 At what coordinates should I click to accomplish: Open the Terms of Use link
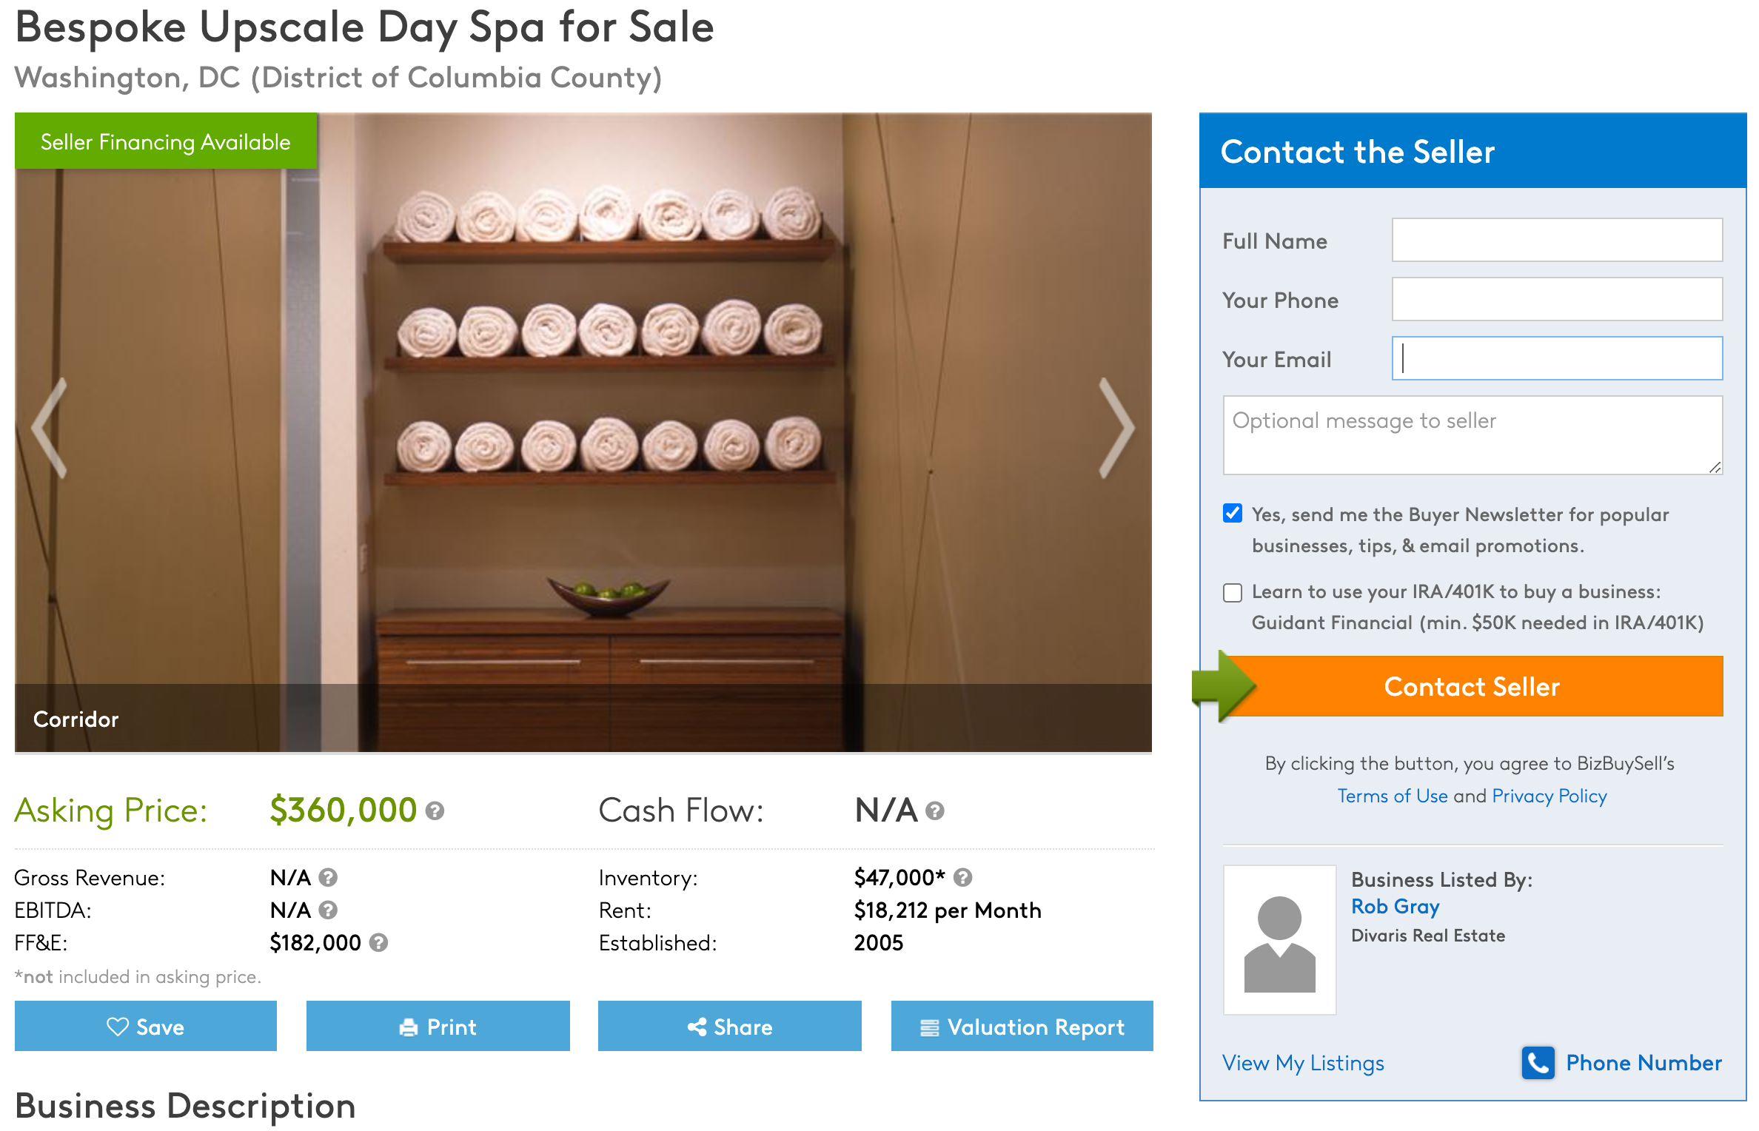pos(1392,796)
